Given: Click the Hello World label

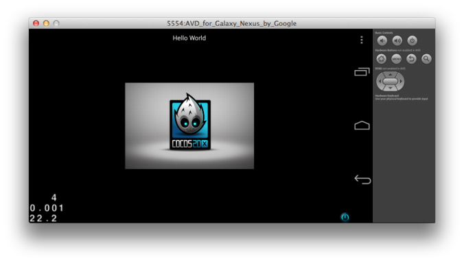Looking at the screenshot, I should pos(189,38).
